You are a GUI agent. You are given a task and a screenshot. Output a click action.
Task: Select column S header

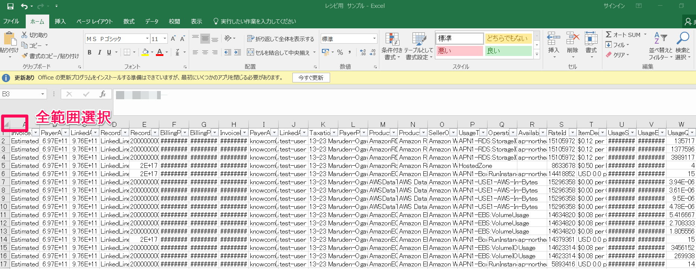pos(561,124)
